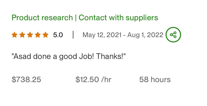Click the 5.0 rating score
This screenshot has height=106, width=207.
[x=58, y=35]
